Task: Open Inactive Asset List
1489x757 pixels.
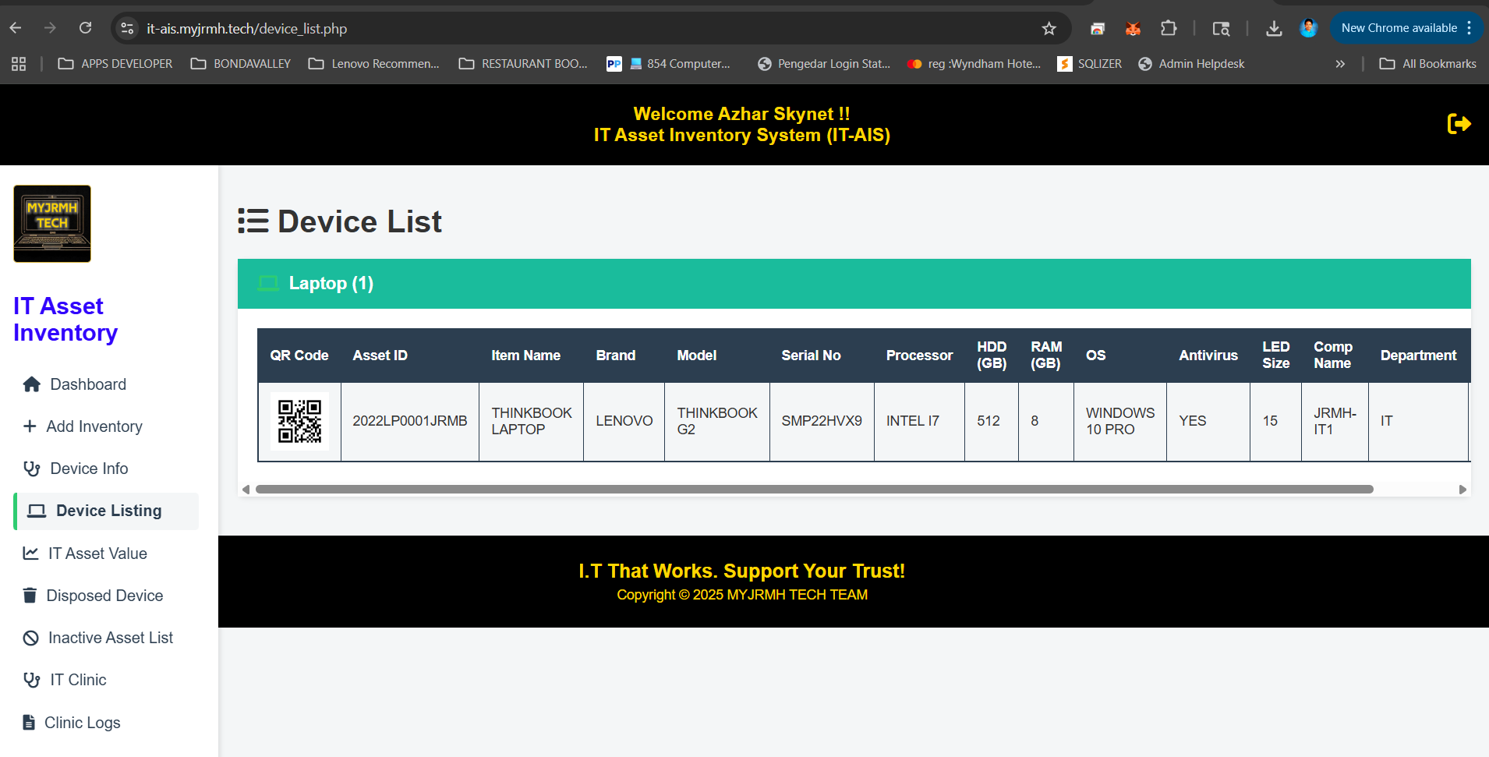Action: click(x=110, y=638)
